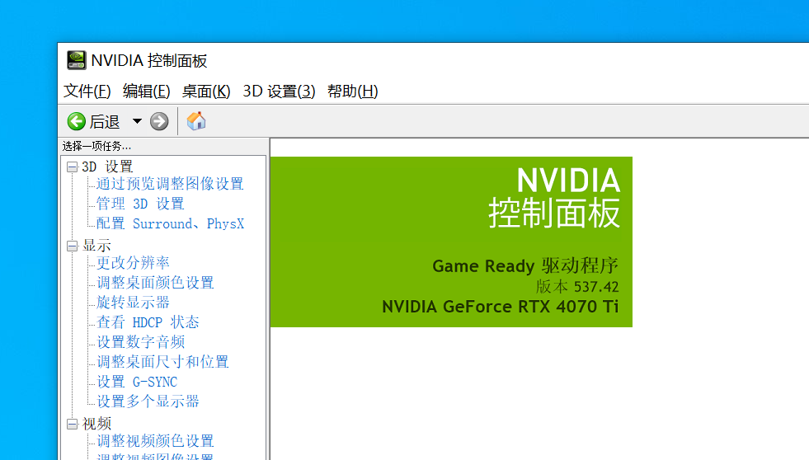The width and height of the screenshot is (809, 460).
Task: Click the green back arrow icon
Action: click(77, 122)
